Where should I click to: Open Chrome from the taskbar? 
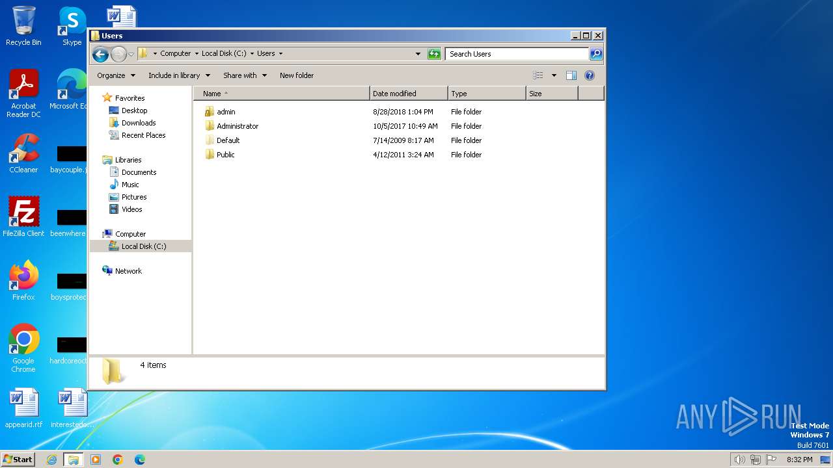tap(118, 460)
